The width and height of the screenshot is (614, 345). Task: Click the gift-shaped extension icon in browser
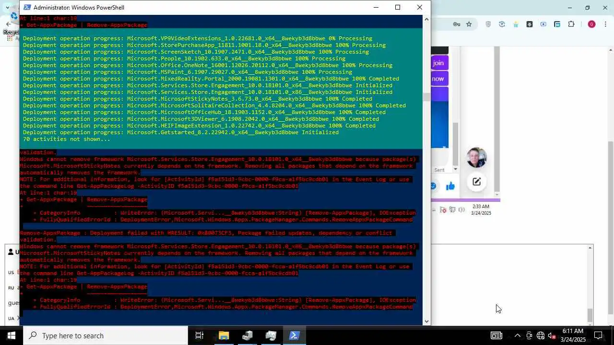tap(516, 24)
